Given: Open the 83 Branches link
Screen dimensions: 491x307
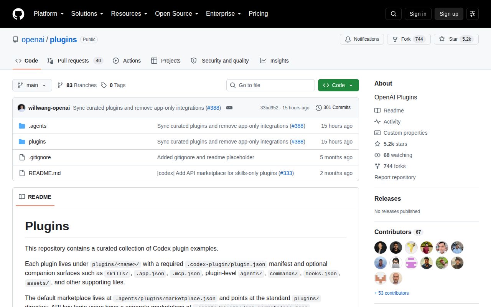Looking at the screenshot, I should 77,85.
